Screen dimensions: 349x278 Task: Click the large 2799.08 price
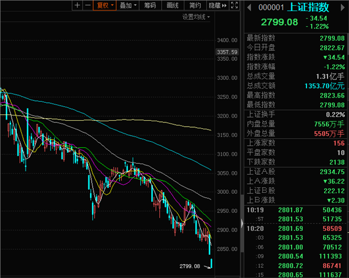pyautogui.click(x=279, y=22)
